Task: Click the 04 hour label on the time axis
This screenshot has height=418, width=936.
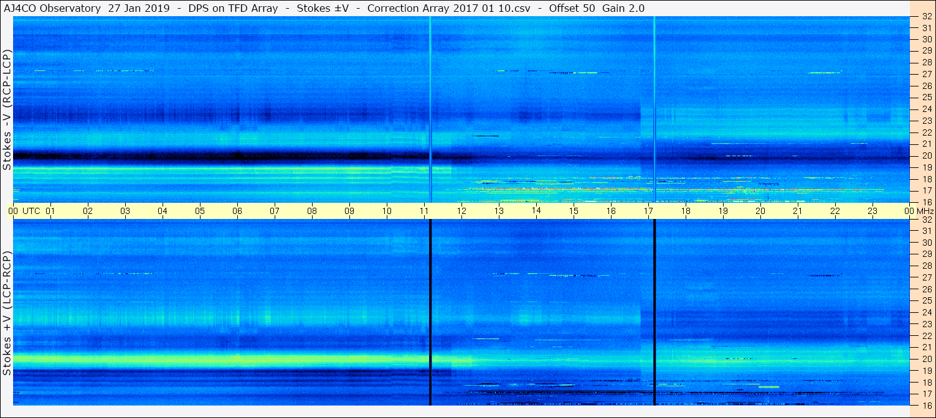Action: tap(163, 211)
